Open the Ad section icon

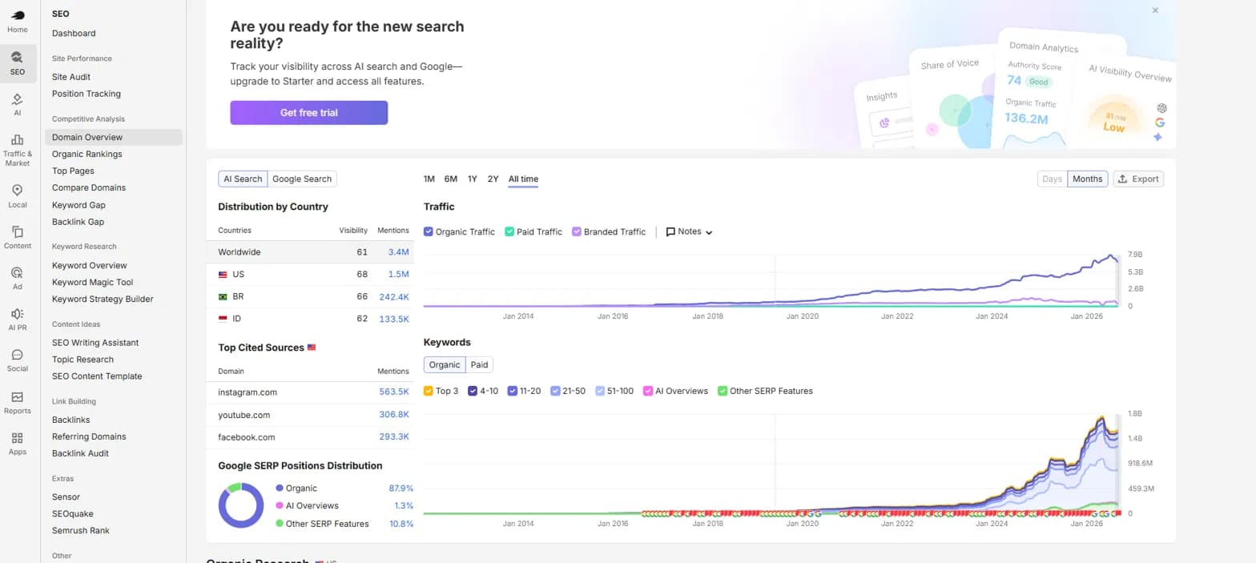[x=18, y=279]
